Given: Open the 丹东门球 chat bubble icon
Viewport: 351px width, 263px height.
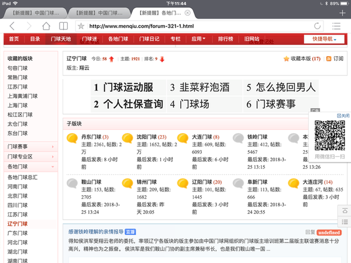Looking at the screenshot, I should (x=72, y=138).
